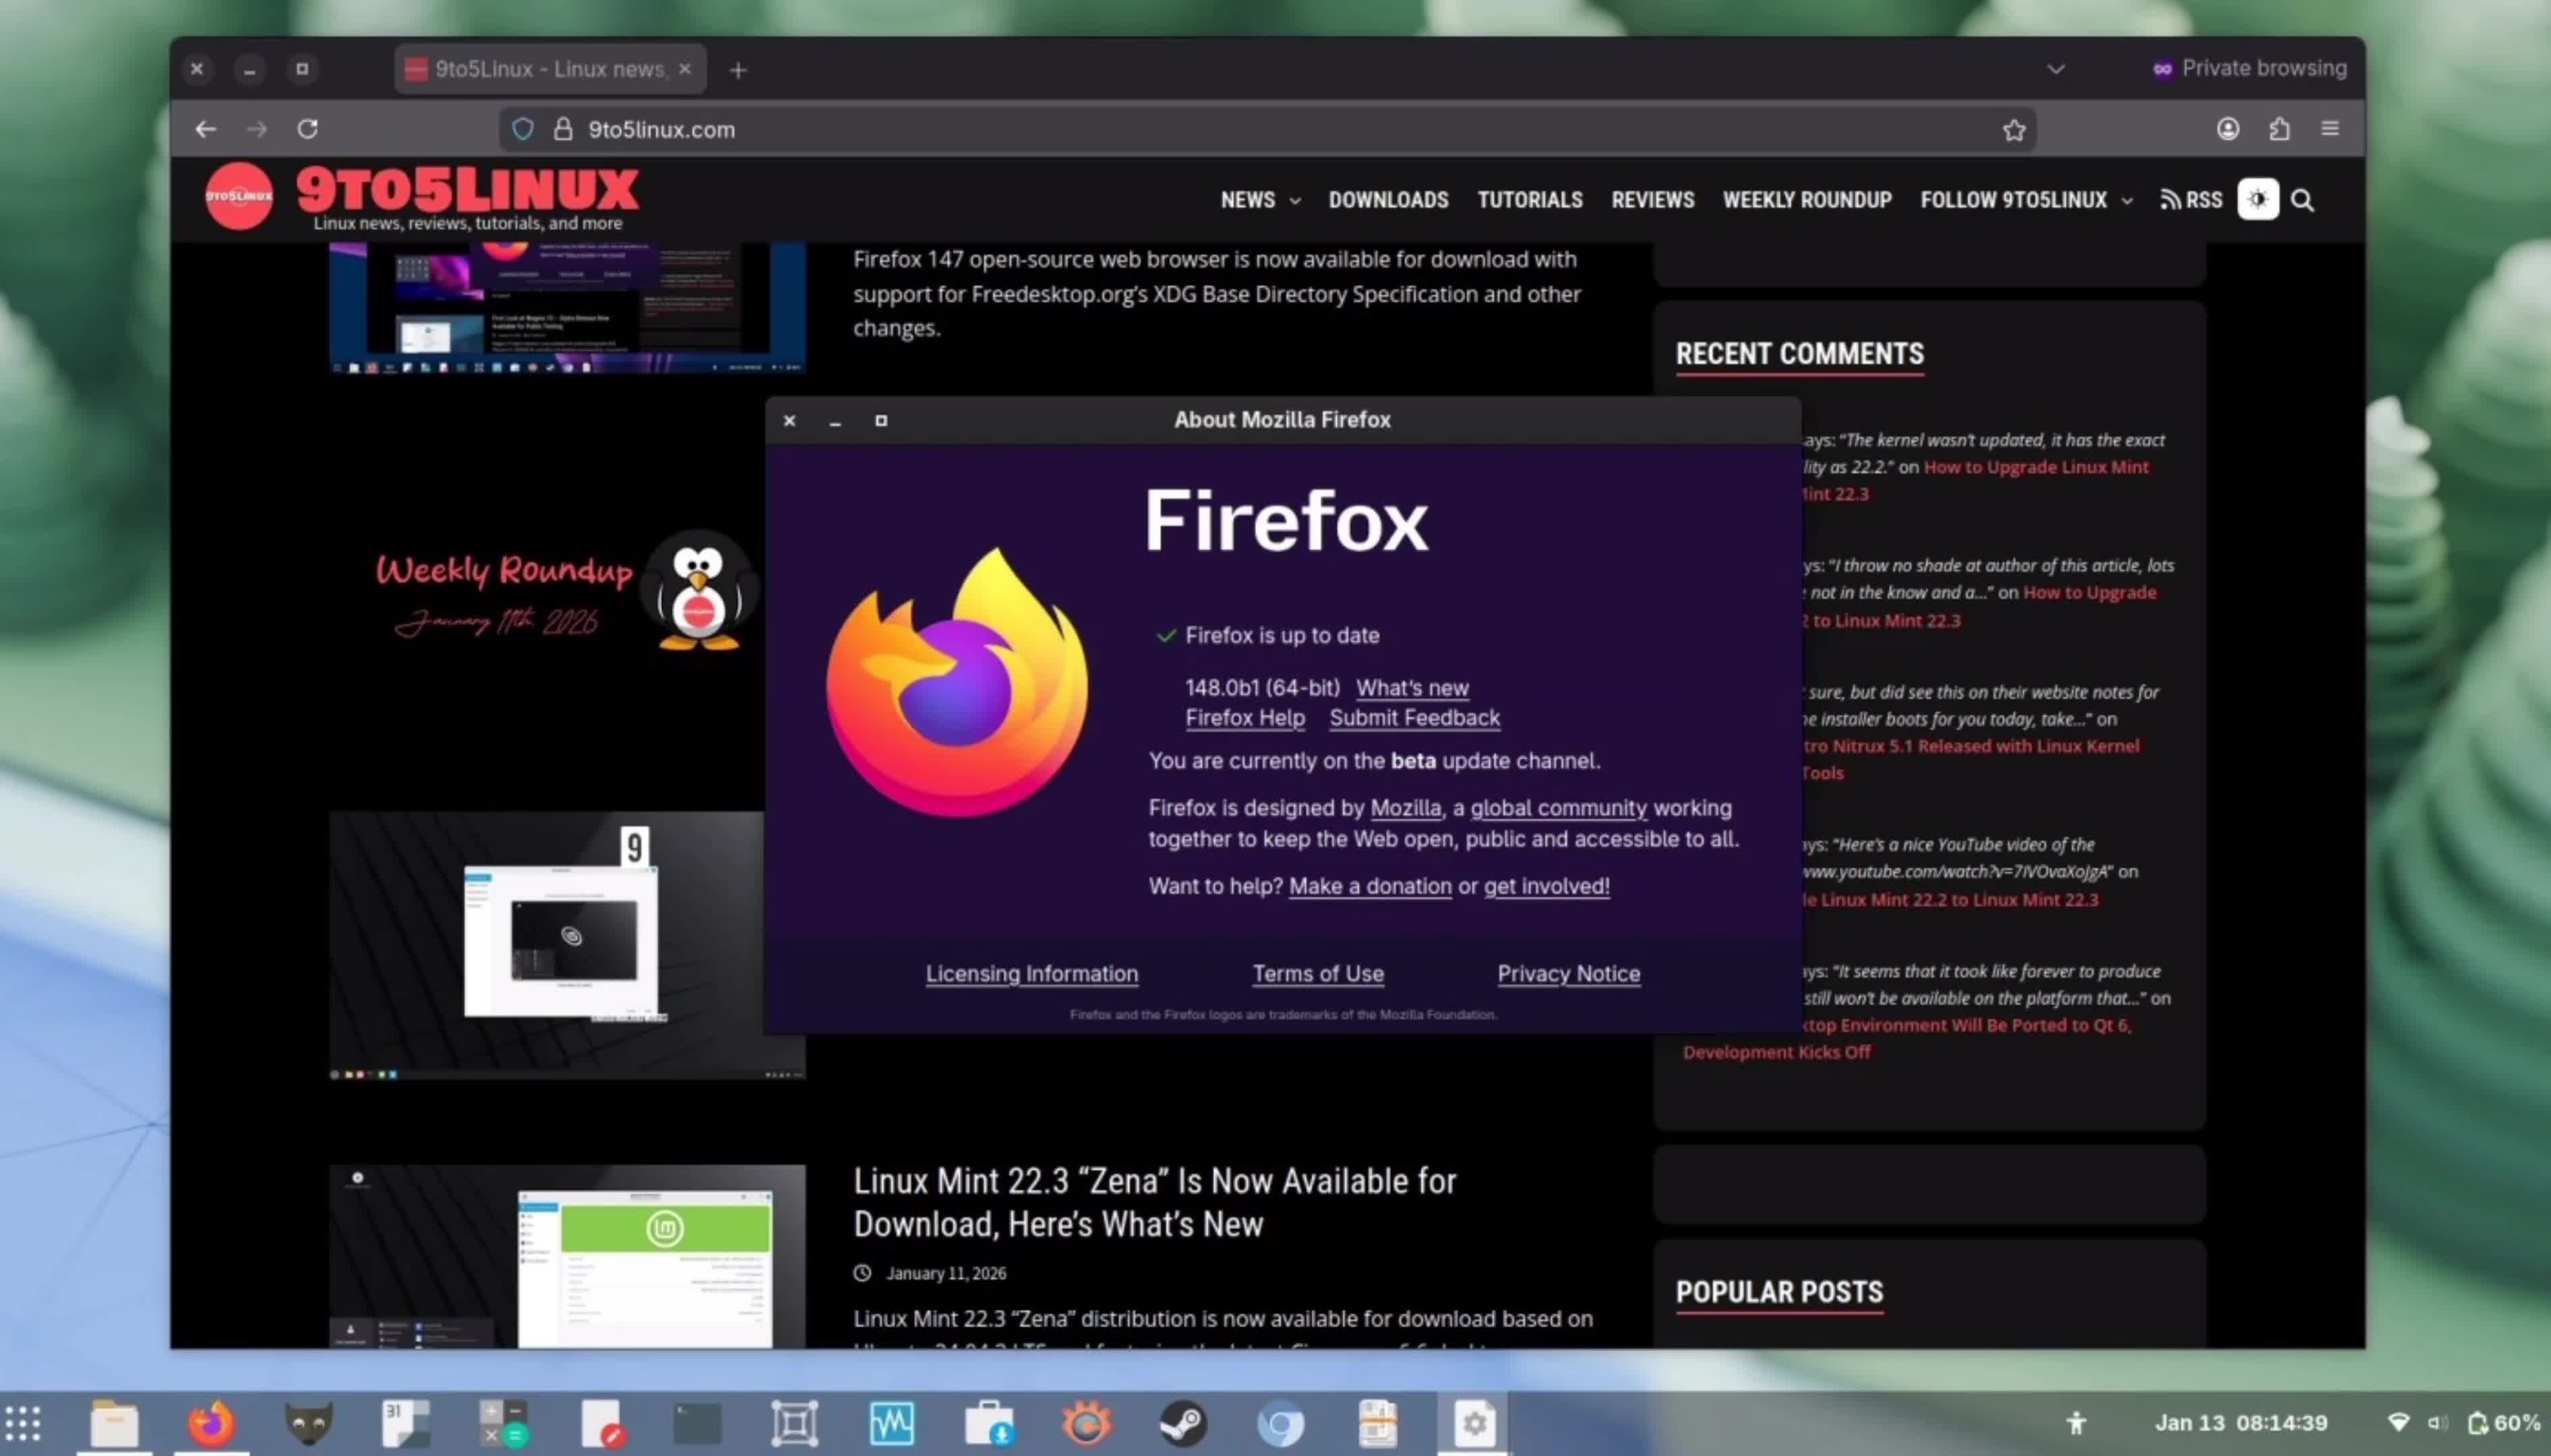
Task: Toggle the site's dark mode switch
Action: (x=2257, y=199)
